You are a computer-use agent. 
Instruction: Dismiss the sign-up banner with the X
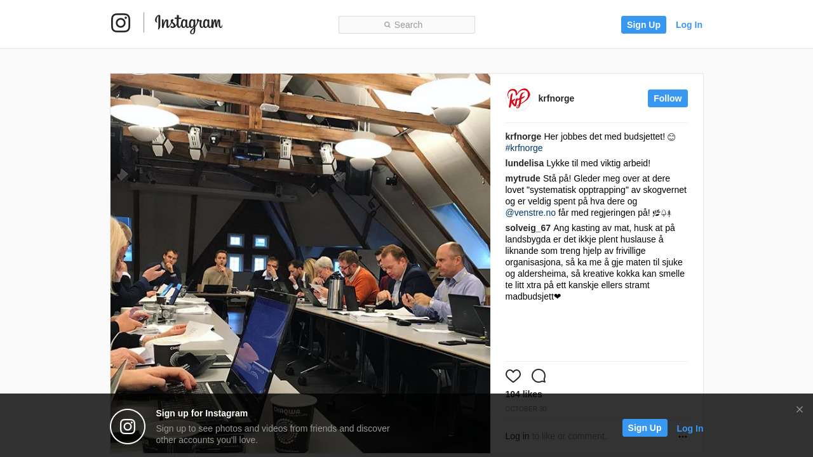pos(800,409)
